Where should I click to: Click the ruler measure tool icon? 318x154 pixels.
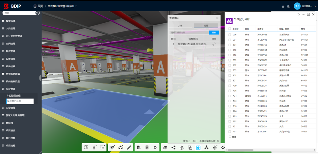click(x=129, y=147)
